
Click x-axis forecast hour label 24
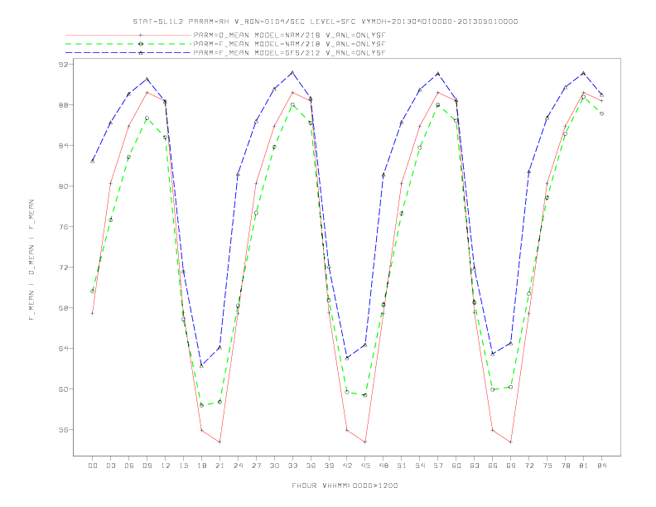pos(238,466)
